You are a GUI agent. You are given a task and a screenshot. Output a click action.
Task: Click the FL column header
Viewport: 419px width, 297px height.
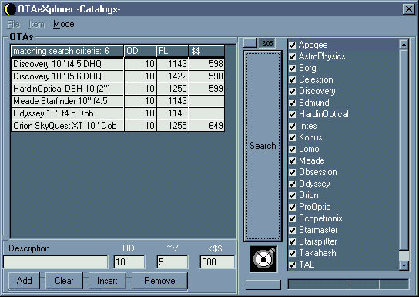(x=173, y=51)
